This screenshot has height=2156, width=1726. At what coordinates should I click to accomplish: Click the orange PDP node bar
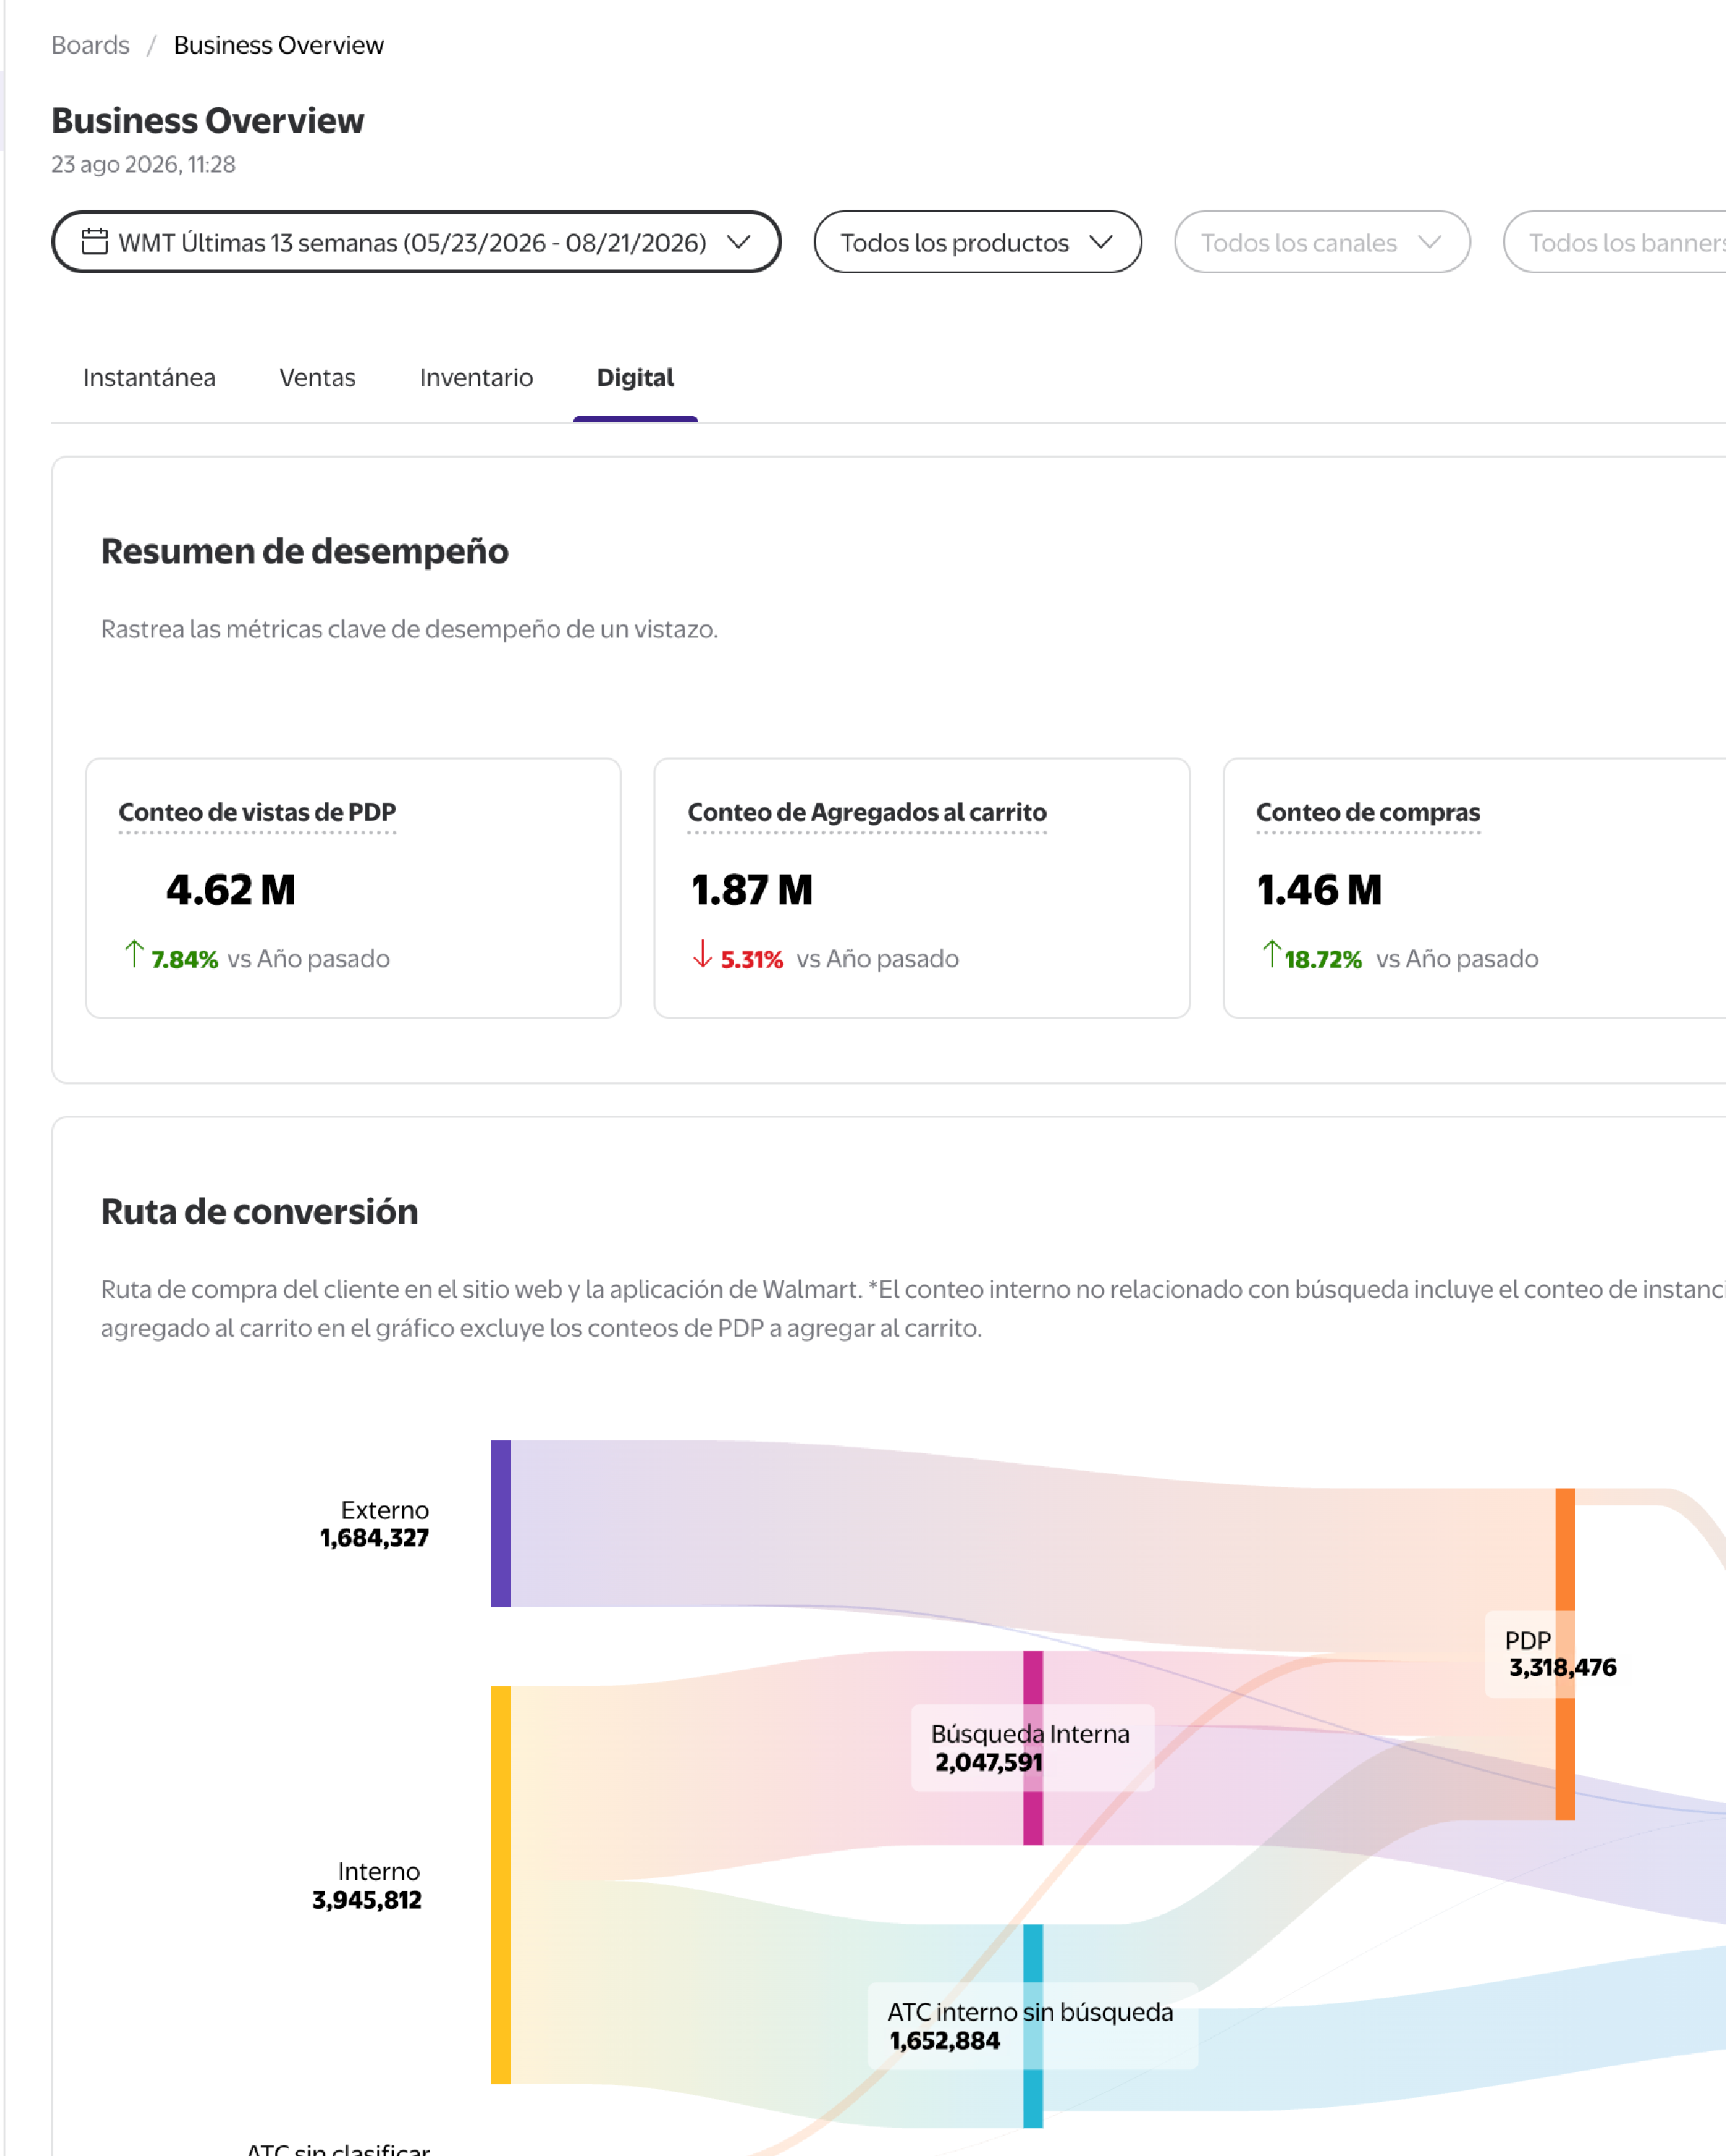pos(1565,1654)
